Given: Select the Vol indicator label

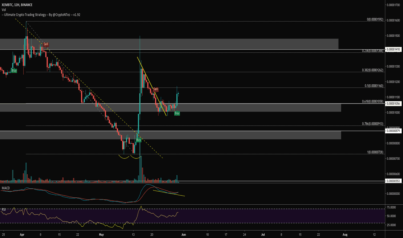Looking at the screenshot, I should click(x=3, y=10).
